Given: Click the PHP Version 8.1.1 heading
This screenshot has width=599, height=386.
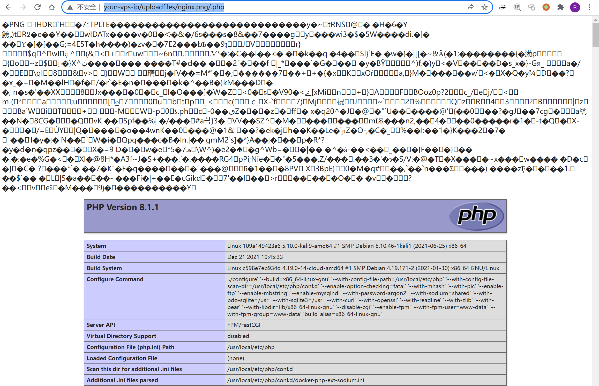Looking at the screenshot, I should pos(123,207).
